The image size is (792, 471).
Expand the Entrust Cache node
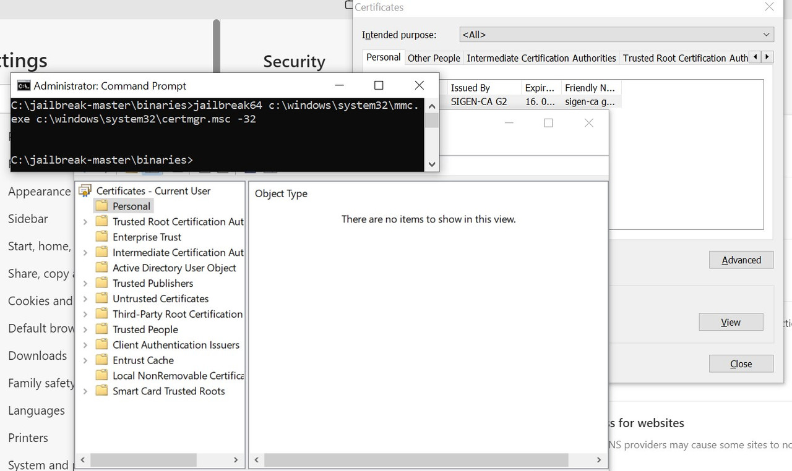[85, 361]
